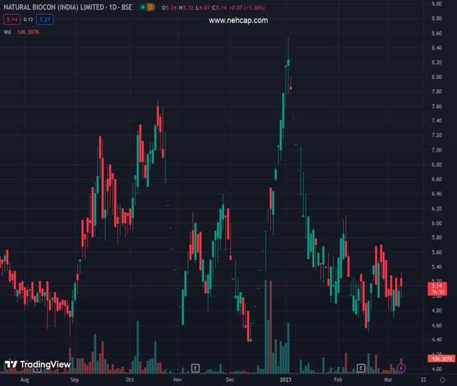Click the TradingView logo

[x=37, y=365]
